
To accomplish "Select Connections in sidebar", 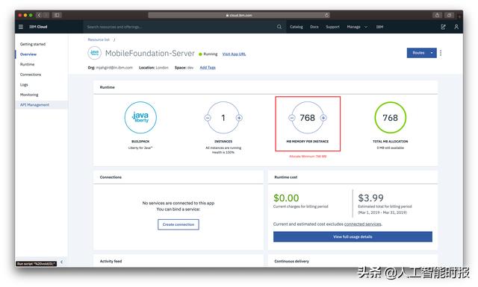I will [x=31, y=75].
